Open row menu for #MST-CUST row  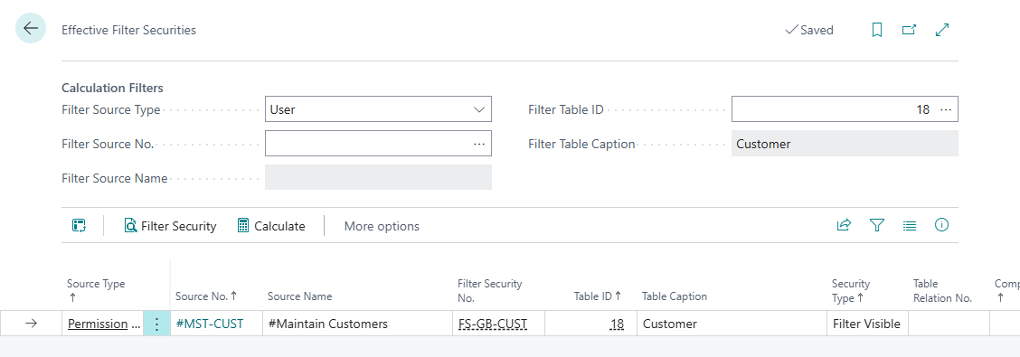tap(156, 324)
